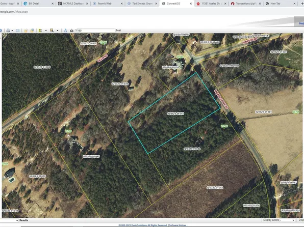Screen dimensions: 304x227
Task: Click parcel label 020320 01039
Action: click(x=120, y=84)
